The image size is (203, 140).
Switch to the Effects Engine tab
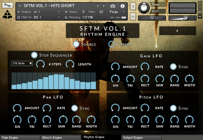click(x=60, y=138)
